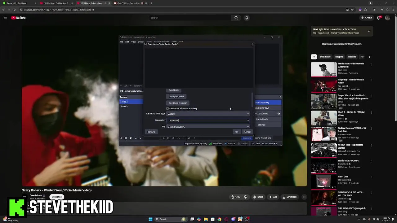Add a scene with the OBS plus icon

pyautogui.click(x=121, y=138)
